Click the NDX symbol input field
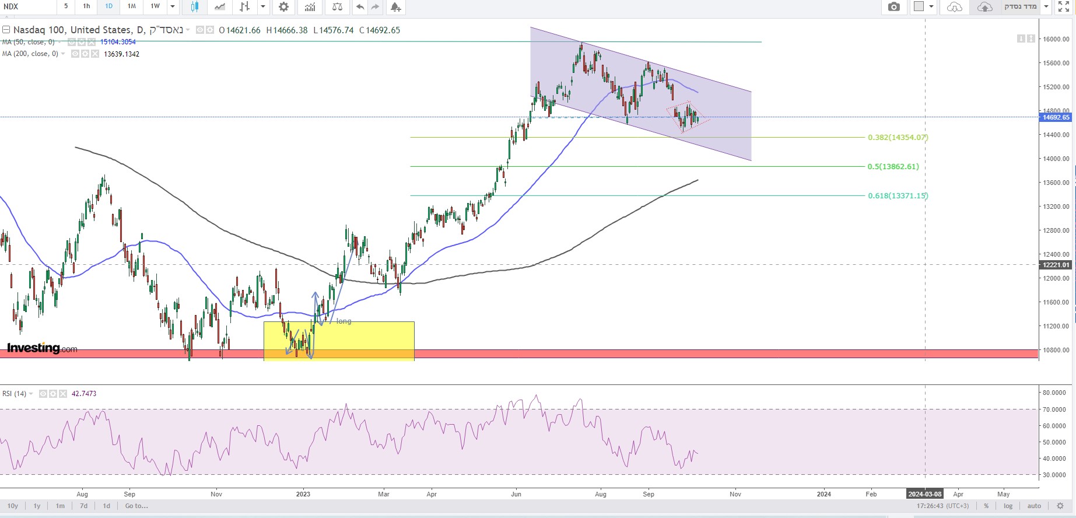 [28, 6]
